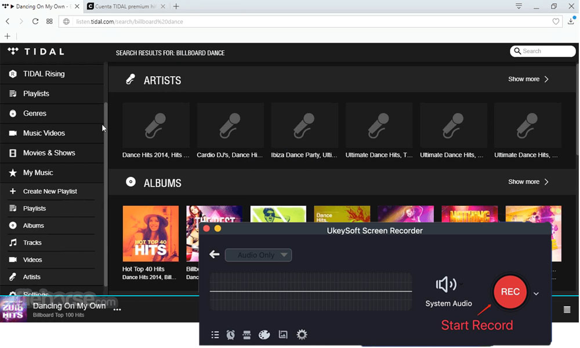580x348 pixels.
Task: Open the recordings list icon
Action: 215,335
